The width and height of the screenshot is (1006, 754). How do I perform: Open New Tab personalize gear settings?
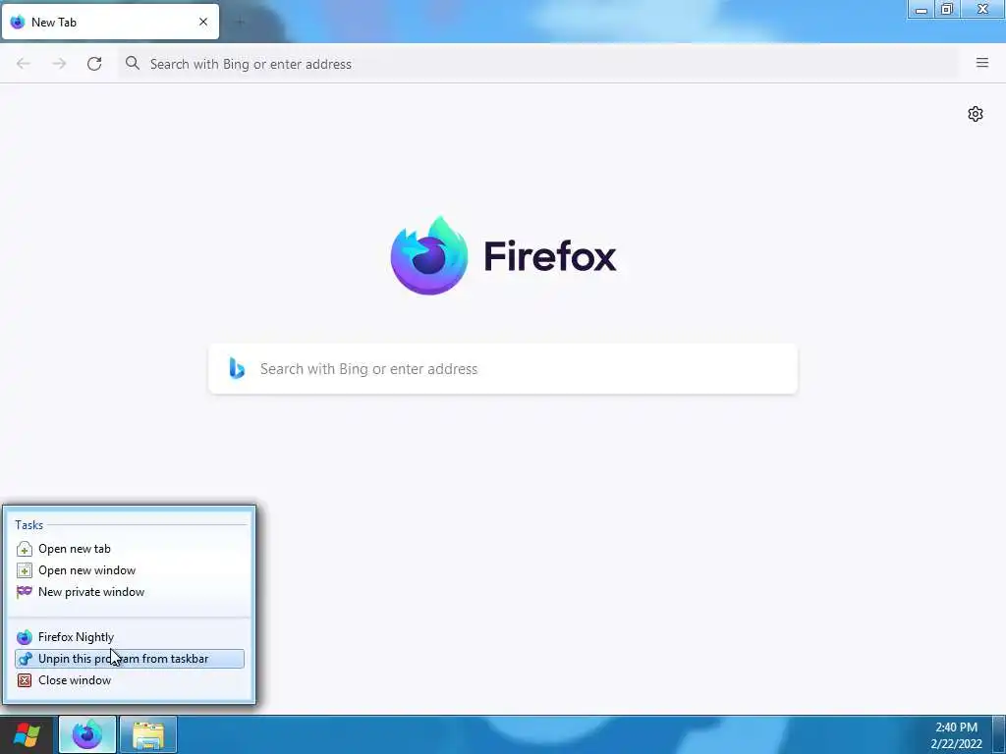(x=976, y=114)
